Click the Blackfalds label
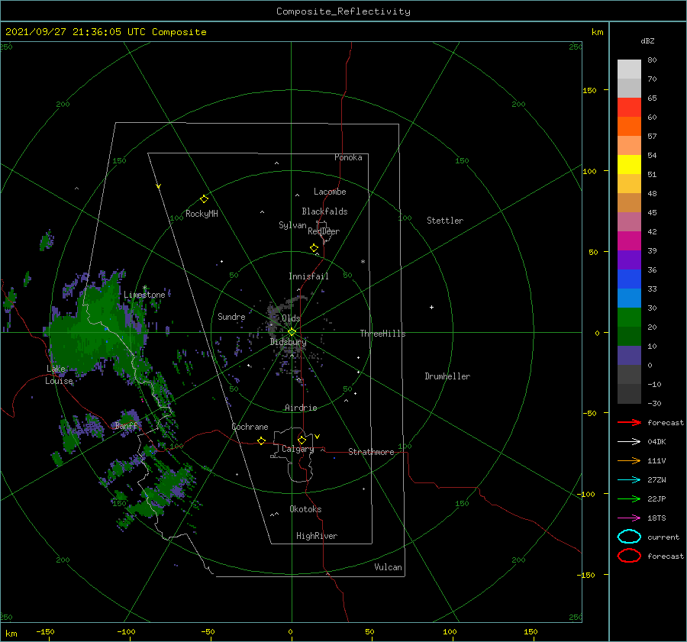Image resolution: width=687 pixels, height=642 pixels. (324, 211)
